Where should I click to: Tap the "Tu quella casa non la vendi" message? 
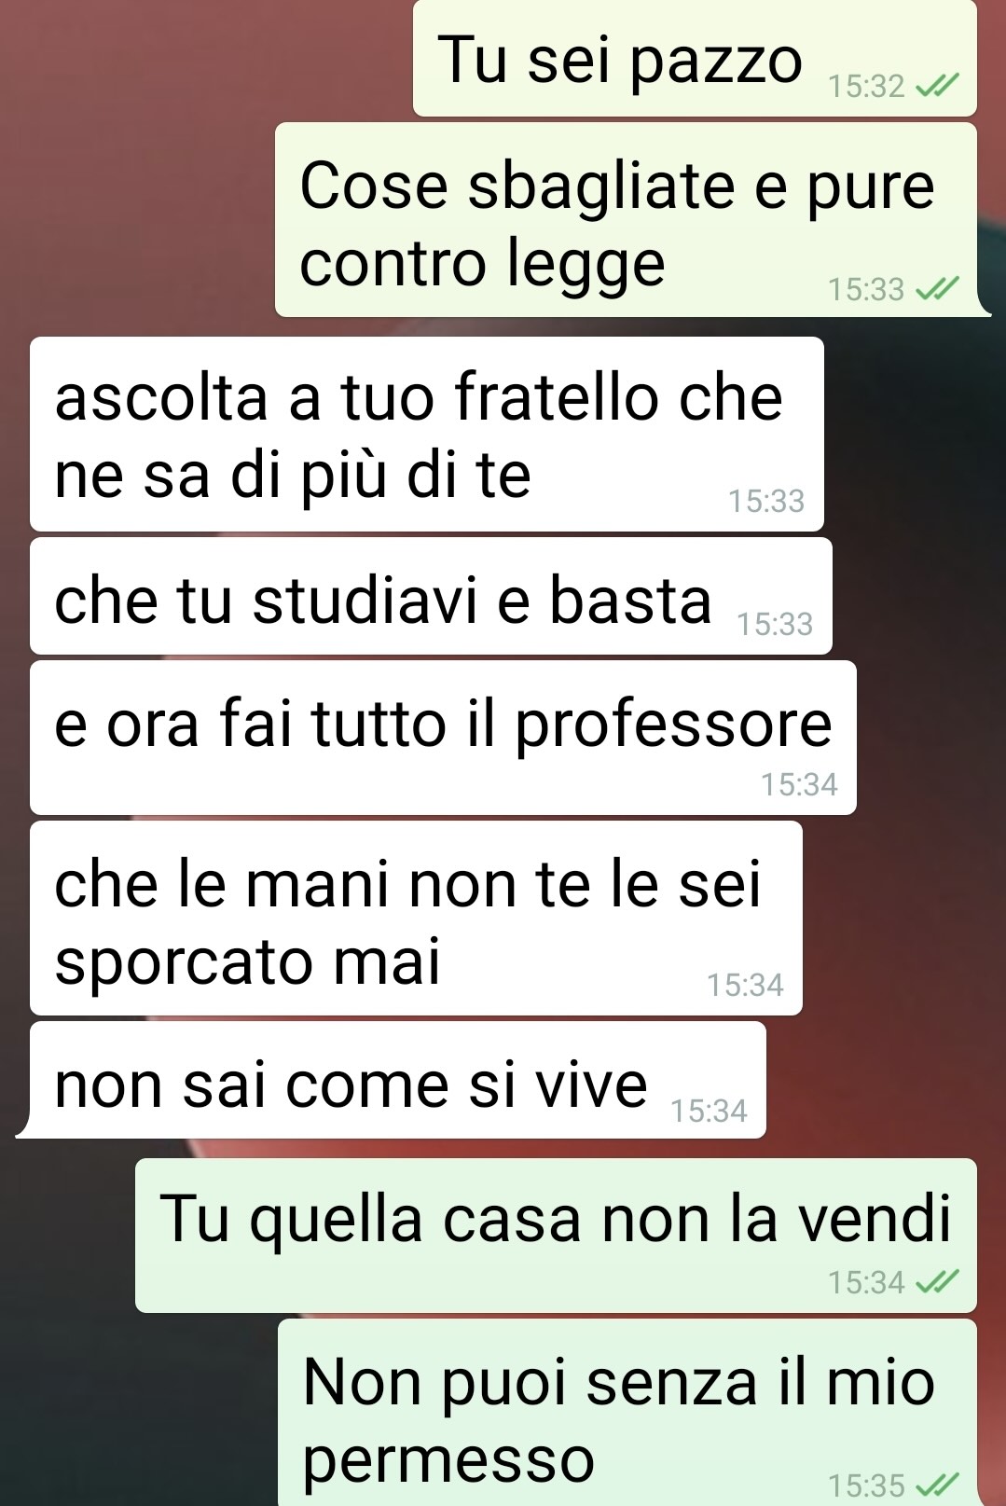pos(556,1236)
